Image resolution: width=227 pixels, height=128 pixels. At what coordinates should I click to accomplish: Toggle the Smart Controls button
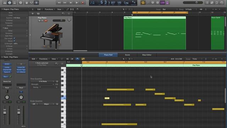(27, 2)
